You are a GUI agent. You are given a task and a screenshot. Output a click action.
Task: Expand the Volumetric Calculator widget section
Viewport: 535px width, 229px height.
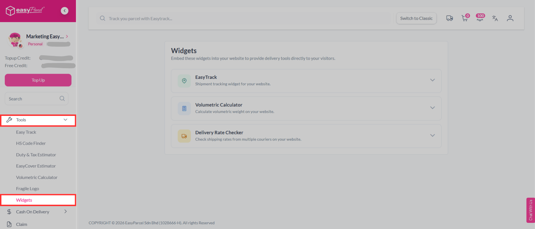pyautogui.click(x=433, y=108)
